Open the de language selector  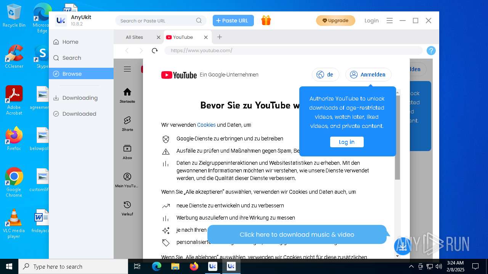(x=326, y=75)
